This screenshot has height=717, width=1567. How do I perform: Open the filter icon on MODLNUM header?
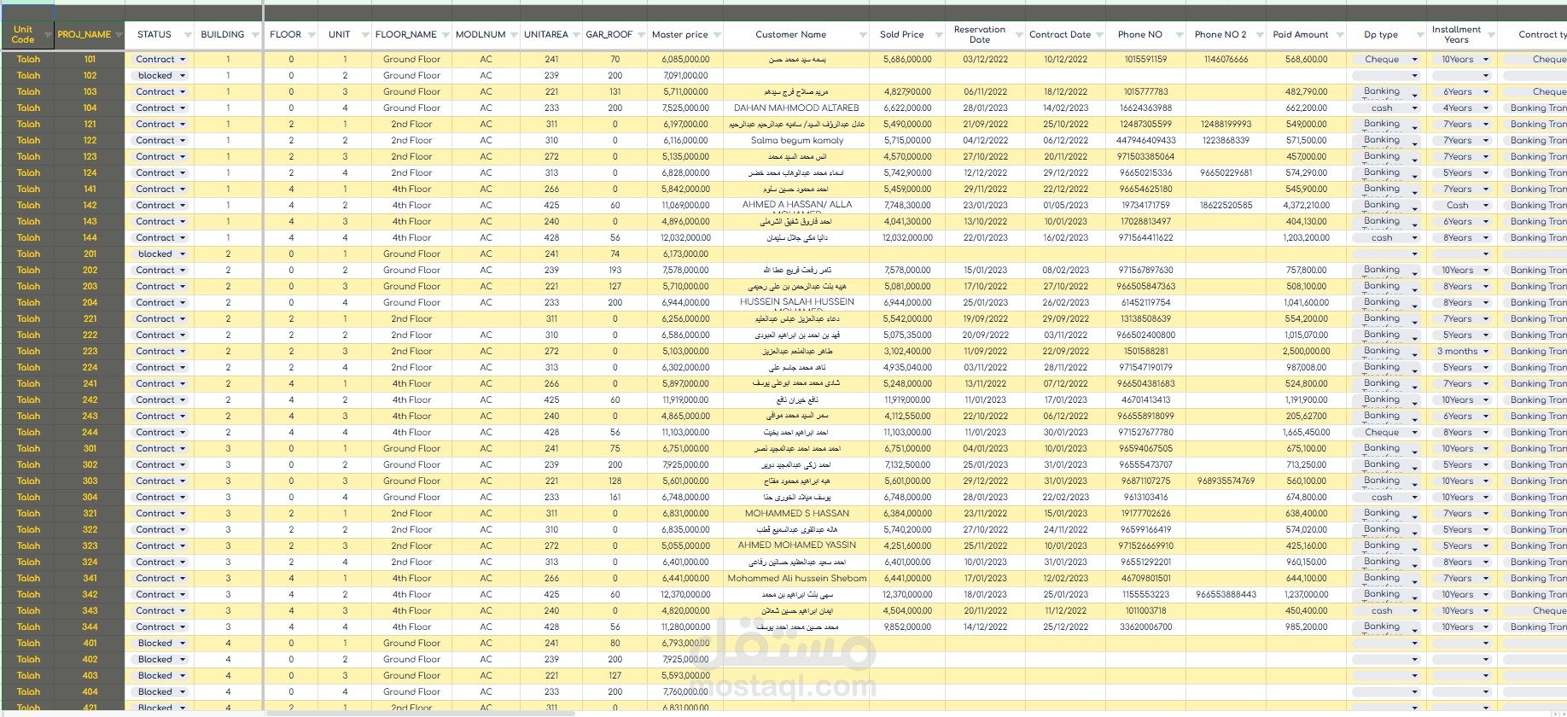pos(513,35)
